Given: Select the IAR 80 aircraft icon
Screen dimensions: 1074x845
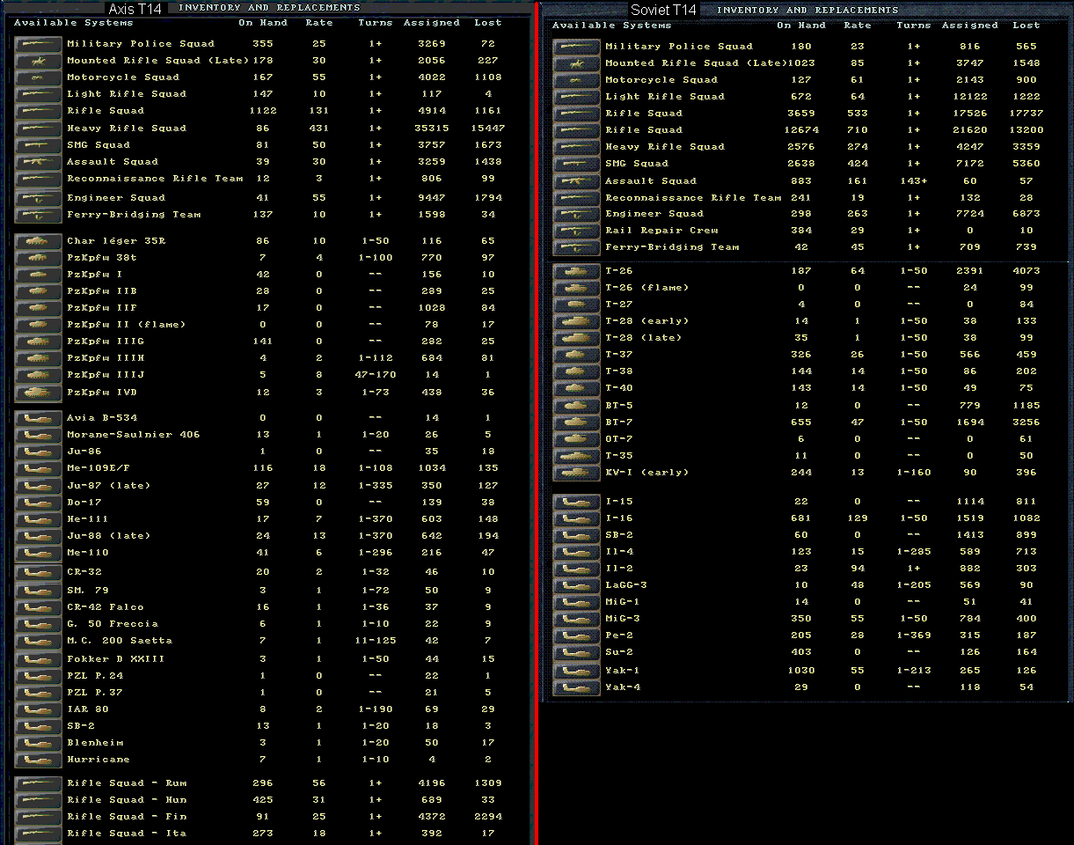Looking at the screenshot, I should [39, 709].
